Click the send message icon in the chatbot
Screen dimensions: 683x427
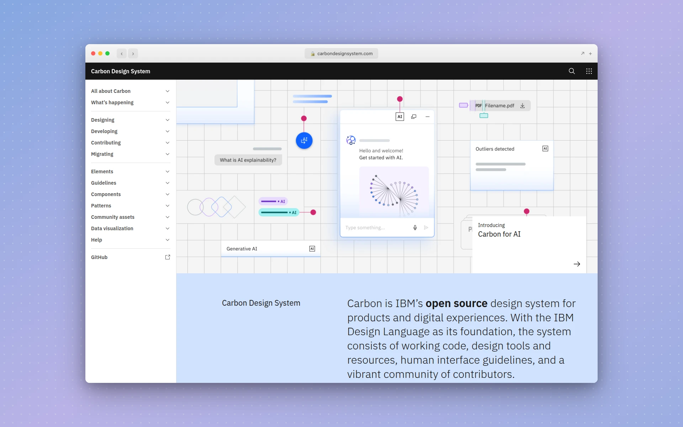tap(426, 227)
